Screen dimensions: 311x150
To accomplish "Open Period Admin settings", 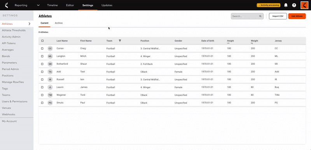I will coord(10,69).
